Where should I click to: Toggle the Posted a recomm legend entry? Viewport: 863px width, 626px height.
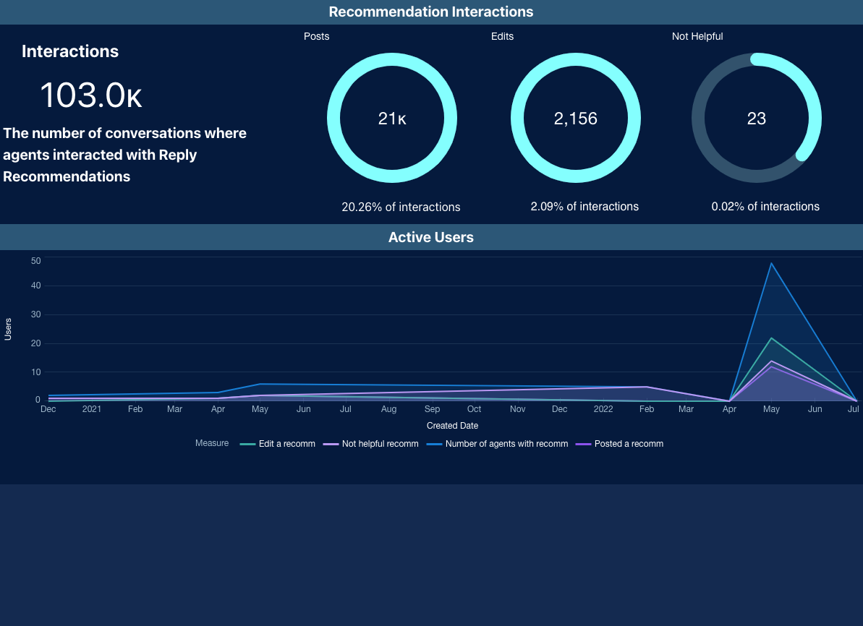(628, 444)
